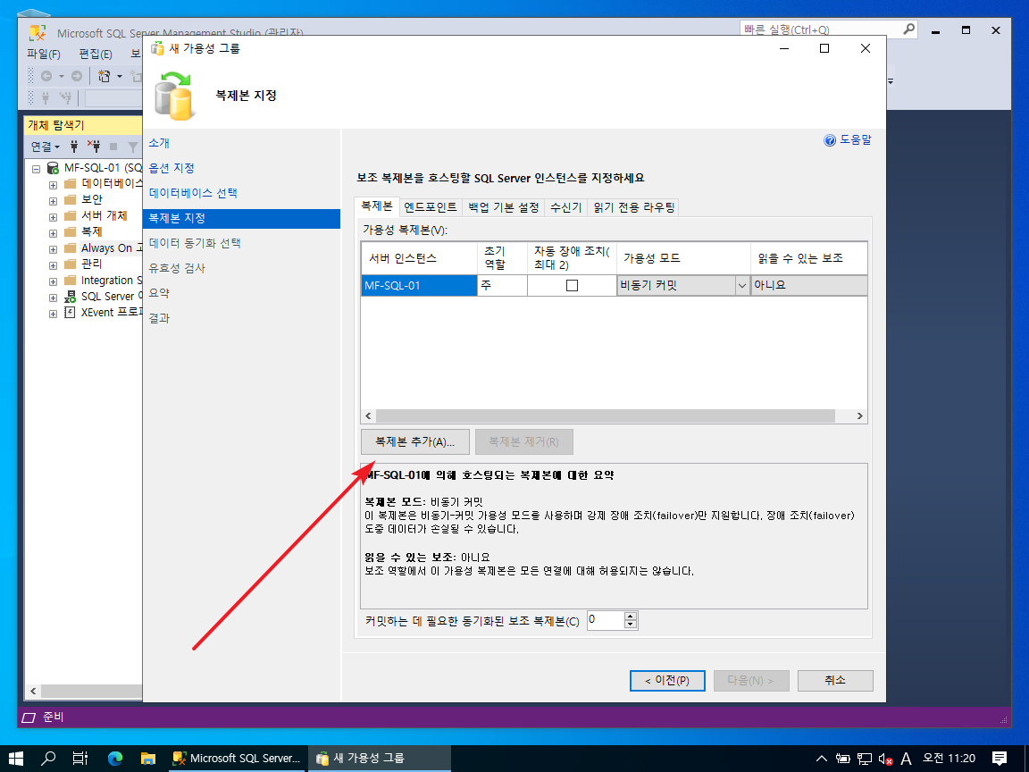Open the 파일(F) menu in SSMS
Viewport: 1029px width, 772px height.
(x=44, y=54)
